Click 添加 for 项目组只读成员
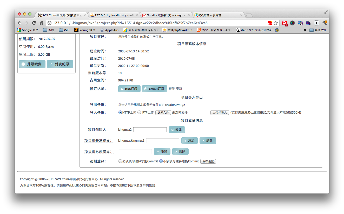 tap(162, 151)
